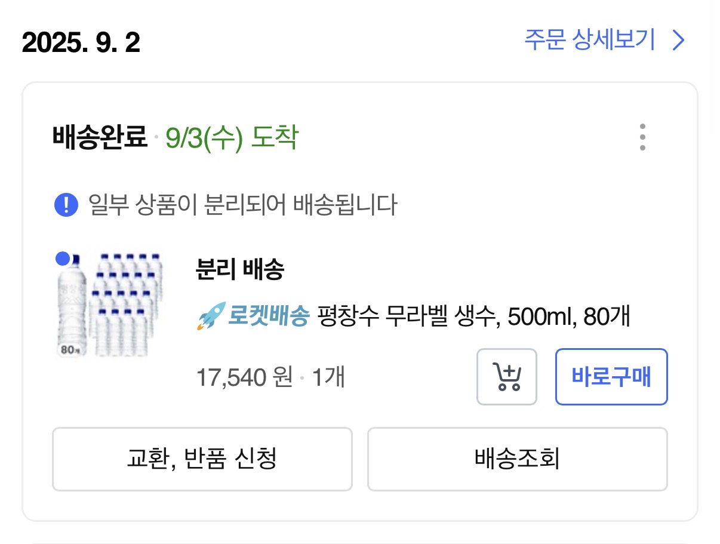Click the 일부 상품이 분리되어 배송됩니다 notice

coord(242,205)
